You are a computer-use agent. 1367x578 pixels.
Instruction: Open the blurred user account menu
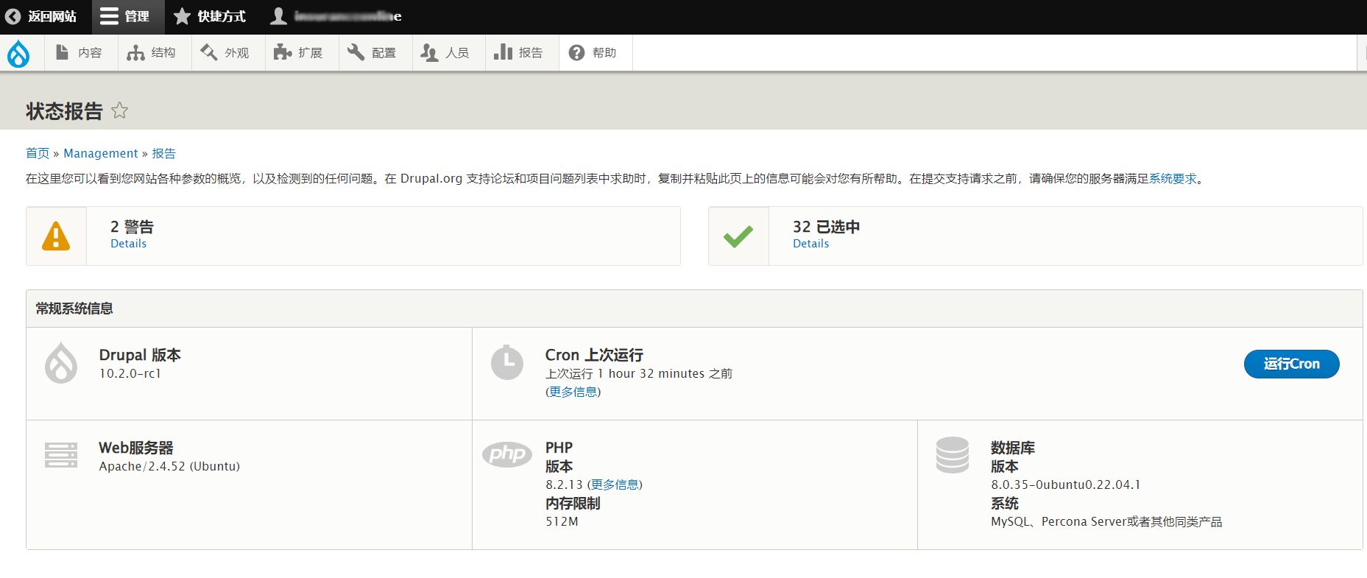point(336,16)
